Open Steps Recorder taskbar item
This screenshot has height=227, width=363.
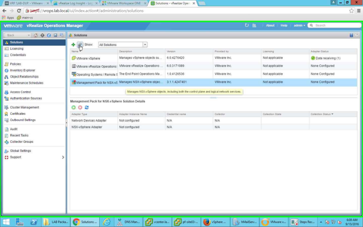coord(302,222)
